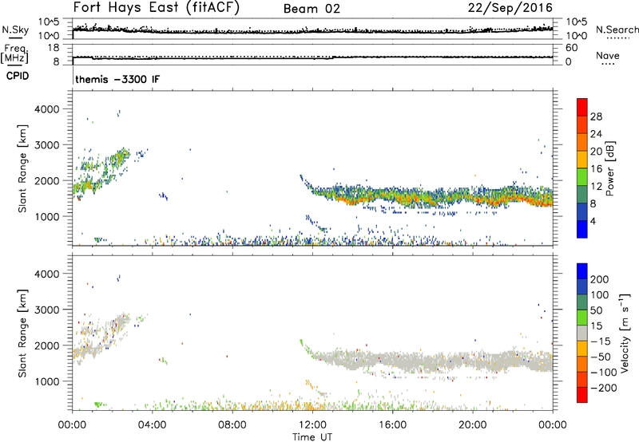Click the 'Beam 02' label
Image resolution: width=639 pixels, height=442 pixels.
pos(312,9)
